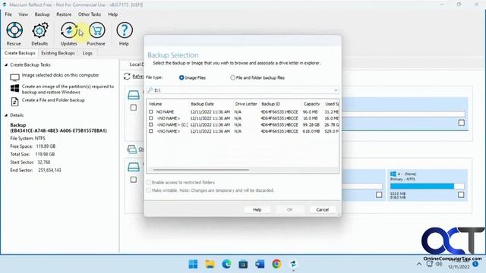
Task: Choose Create a File and Folder backup
Action: coord(53,100)
